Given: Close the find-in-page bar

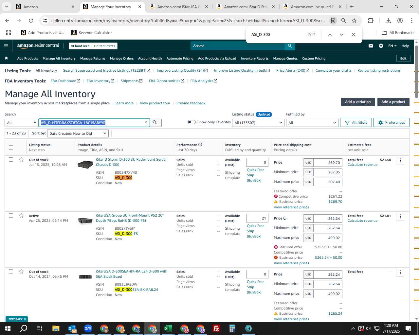Looking at the screenshot, I should click(x=354, y=35).
